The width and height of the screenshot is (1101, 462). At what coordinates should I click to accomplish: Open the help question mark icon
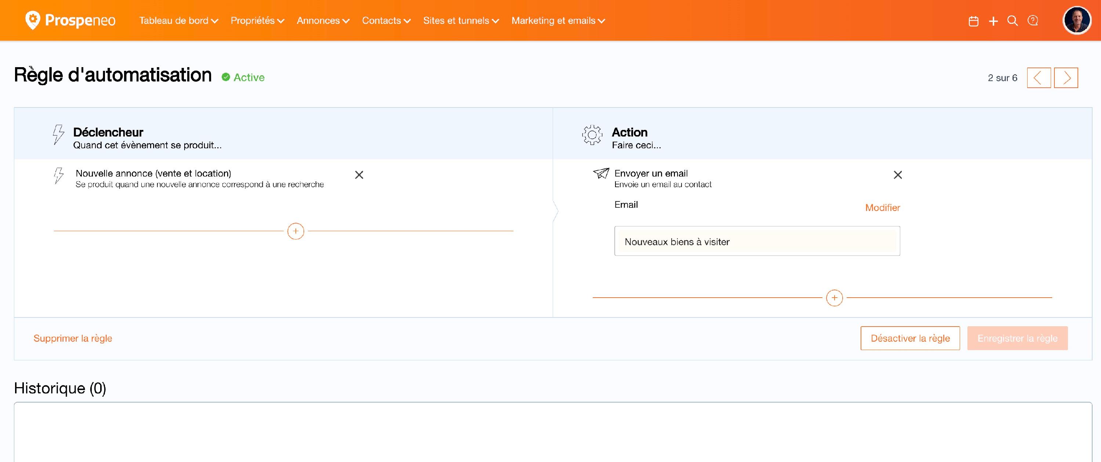click(1033, 21)
